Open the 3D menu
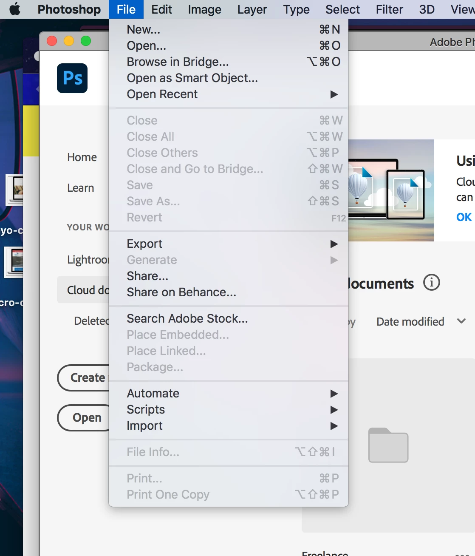475x556 pixels. tap(427, 9)
